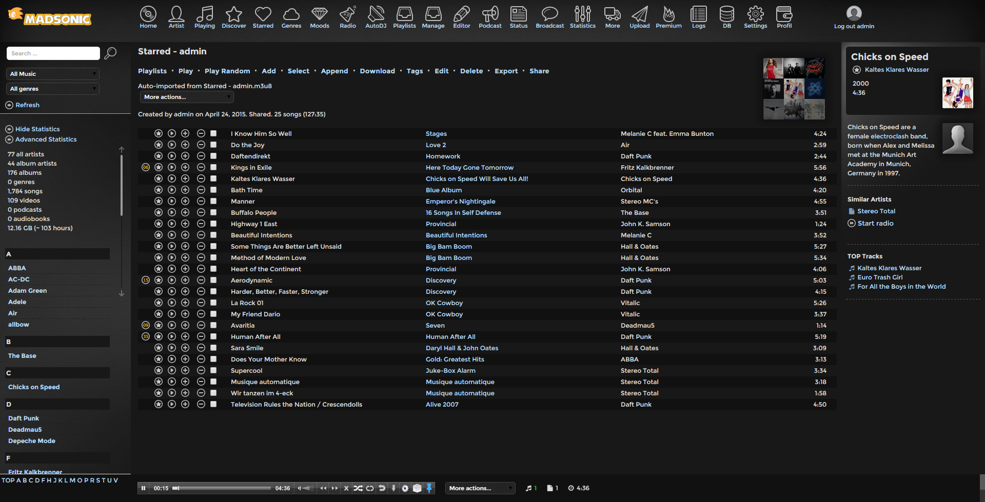Open the Podcast section
985x502 pixels.
pos(489,17)
